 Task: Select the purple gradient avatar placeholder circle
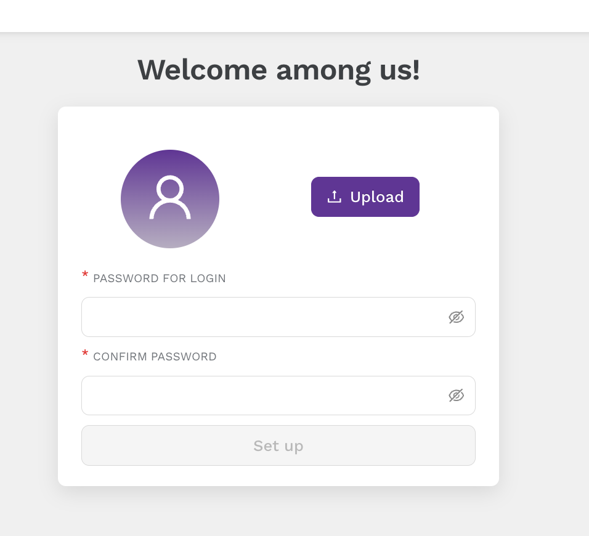click(x=170, y=199)
